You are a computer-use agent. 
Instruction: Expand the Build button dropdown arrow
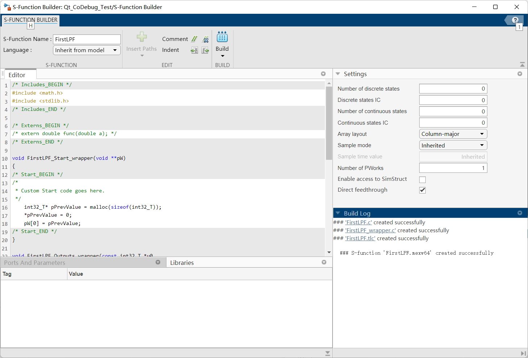[x=222, y=56]
